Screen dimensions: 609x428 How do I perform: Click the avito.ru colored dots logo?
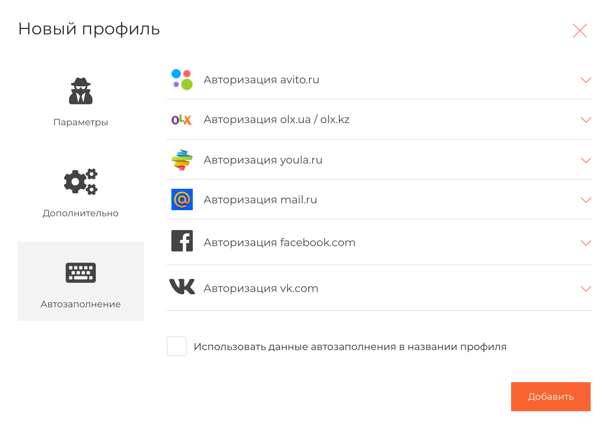coord(182,79)
